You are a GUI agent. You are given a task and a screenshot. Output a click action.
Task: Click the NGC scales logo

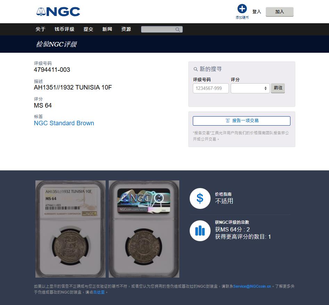click(x=58, y=12)
